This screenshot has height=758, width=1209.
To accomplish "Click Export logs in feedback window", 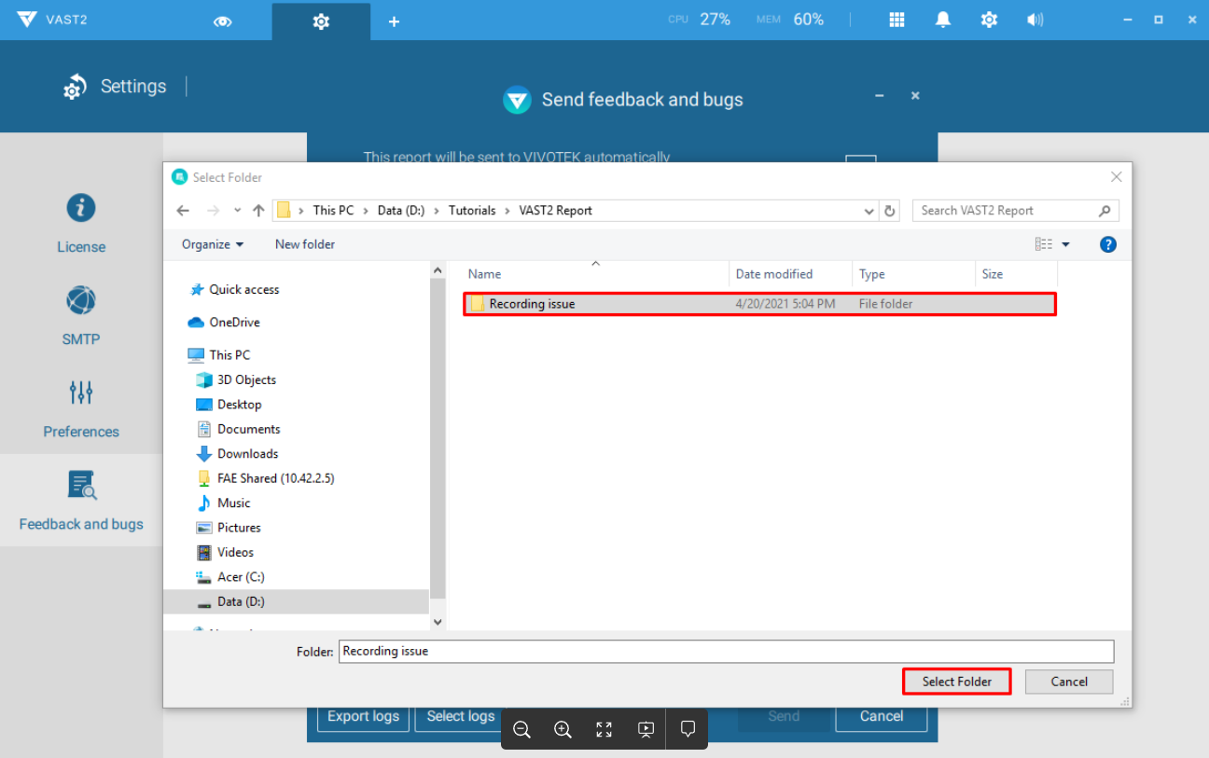I will click(x=363, y=716).
